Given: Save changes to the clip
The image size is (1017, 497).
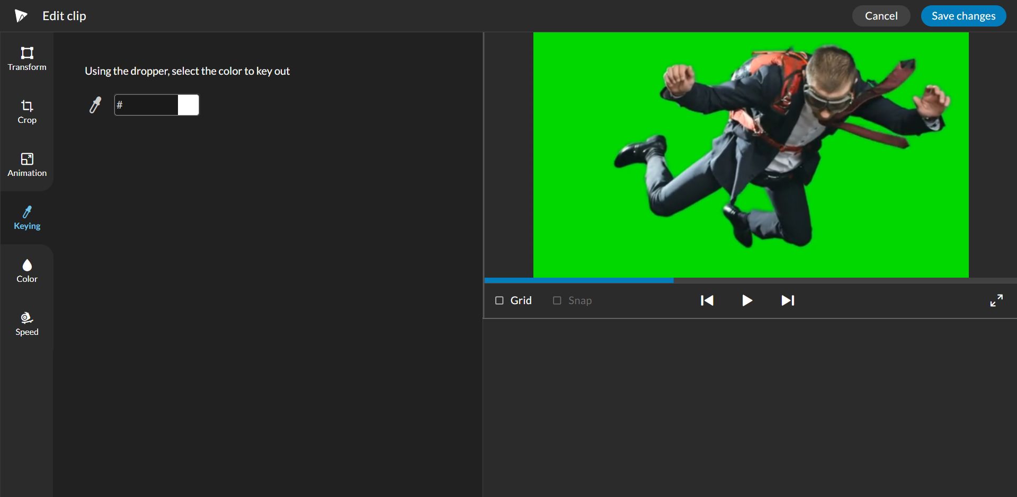Looking at the screenshot, I should [x=963, y=15].
